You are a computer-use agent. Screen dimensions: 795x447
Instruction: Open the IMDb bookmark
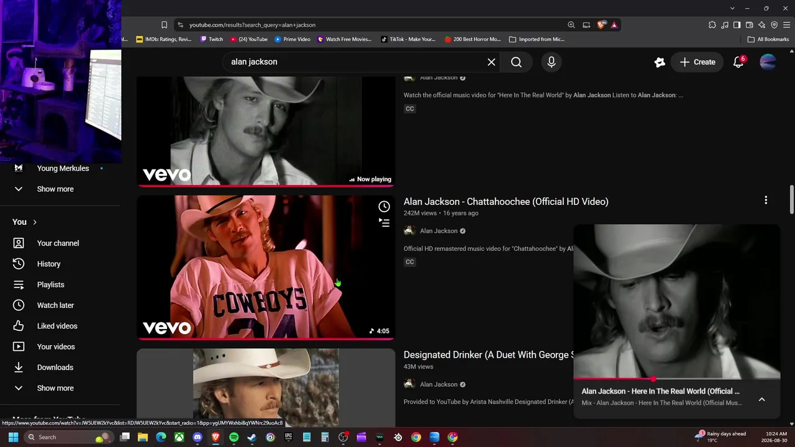164,39
